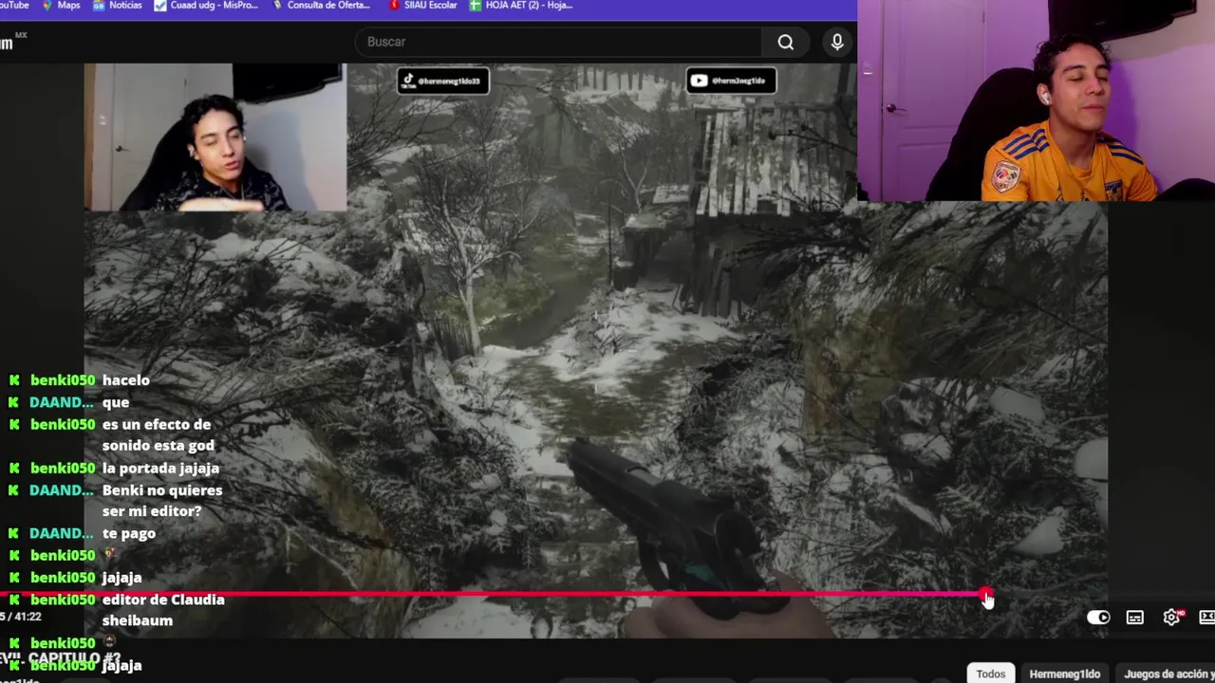Click the chat message 'Benki no quieres ser mi editor?'
The width and height of the screenshot is (1215, 683).
tap(162, 501)
